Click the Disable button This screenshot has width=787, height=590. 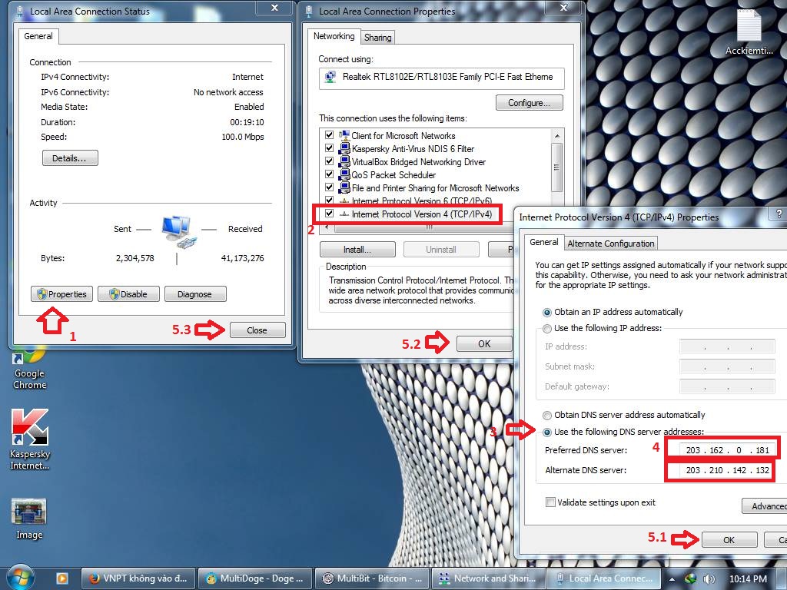point(128,294)
